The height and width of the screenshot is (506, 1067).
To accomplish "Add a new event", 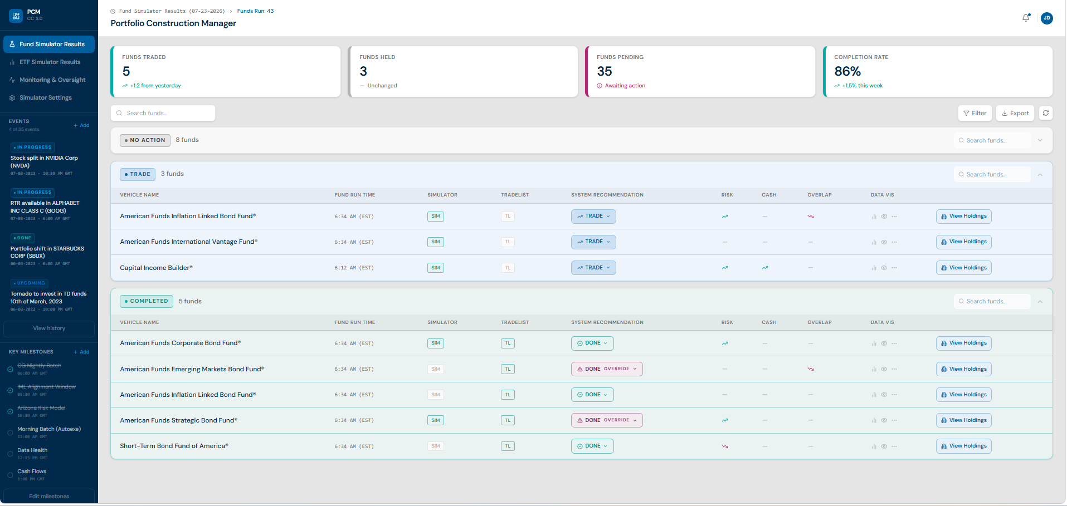I will pos(81,125).
